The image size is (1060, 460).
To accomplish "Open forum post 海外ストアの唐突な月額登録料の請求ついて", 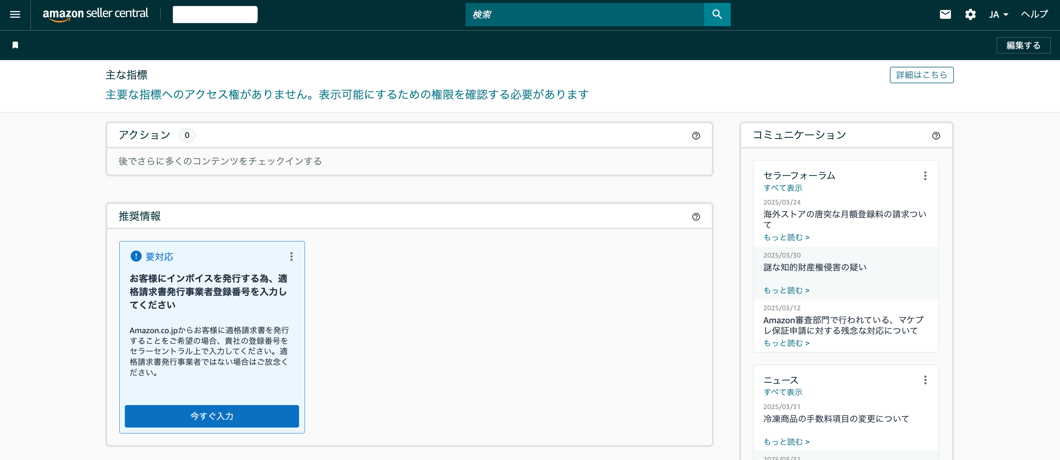I will (845, 220).
